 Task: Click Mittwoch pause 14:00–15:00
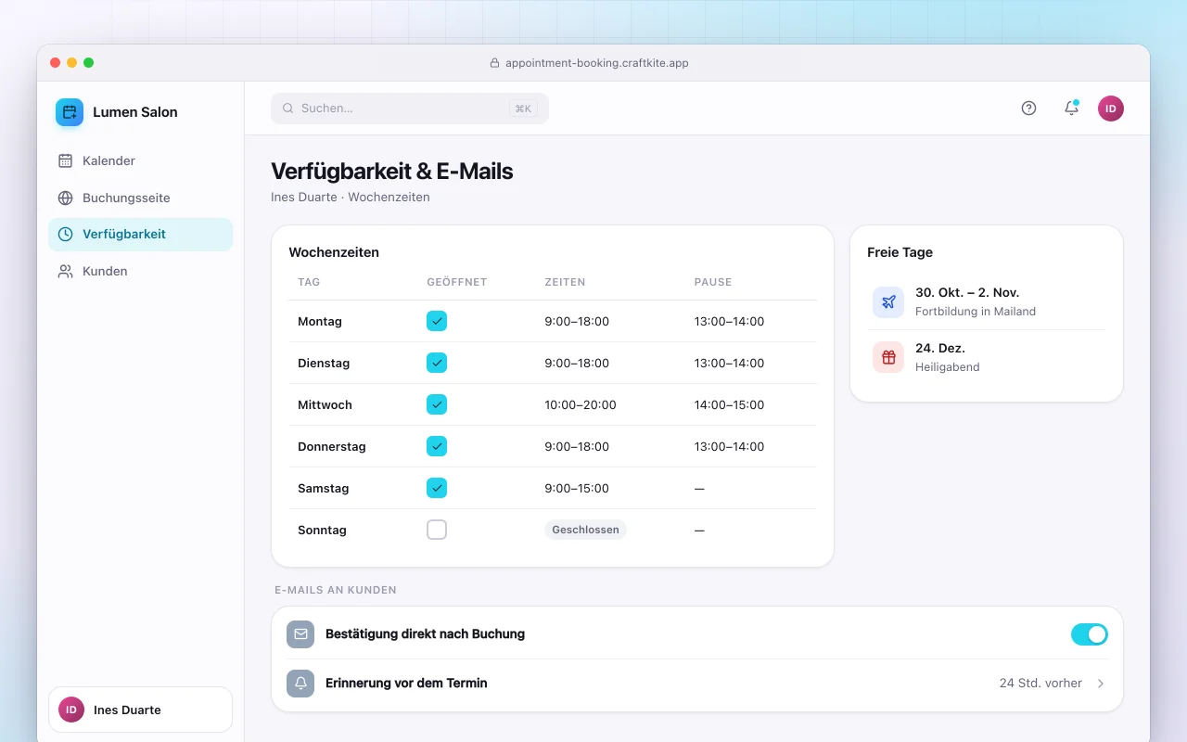tap(730, 405)
